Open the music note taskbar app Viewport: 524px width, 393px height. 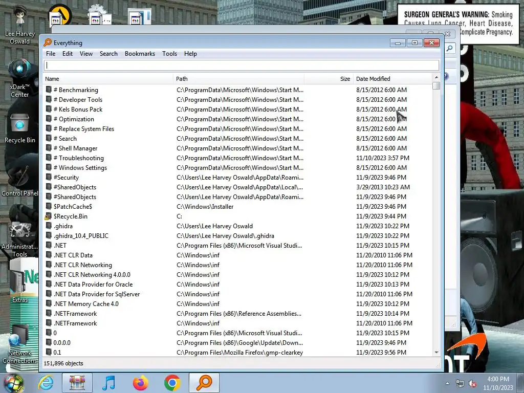(108, 383)
